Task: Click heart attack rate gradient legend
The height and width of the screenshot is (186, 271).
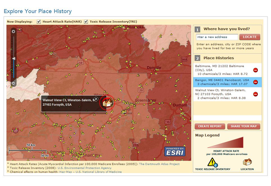Action: point(226,143)
